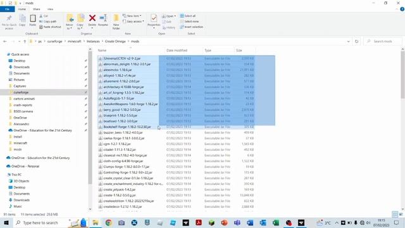Viewport: 405px width, 228px height.
Task: Open Windows Start menu
Action: point(6,223)
